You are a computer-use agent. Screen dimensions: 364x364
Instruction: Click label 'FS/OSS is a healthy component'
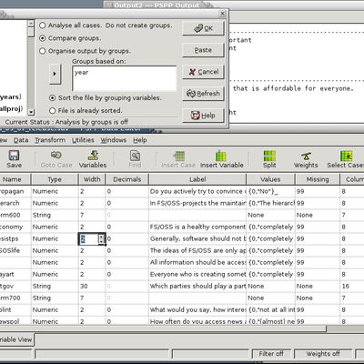197,227
